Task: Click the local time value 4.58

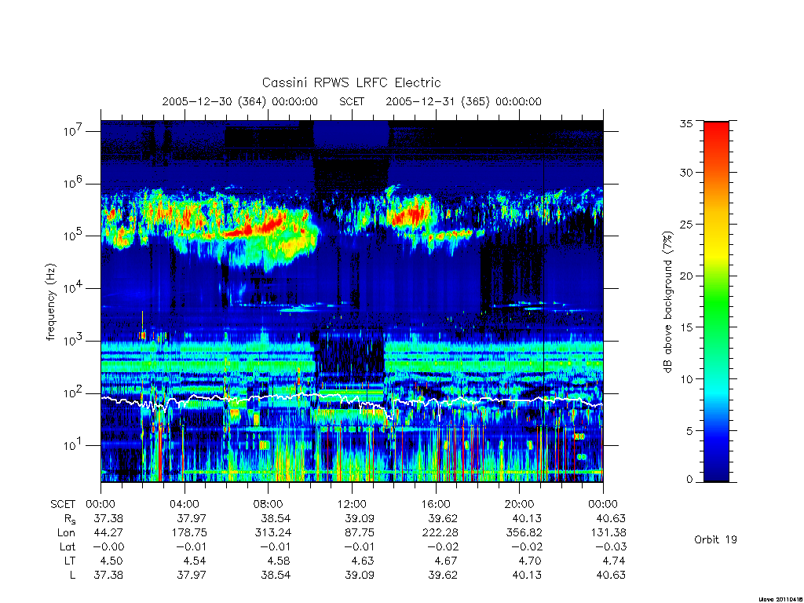Action: tap(279, 561)
